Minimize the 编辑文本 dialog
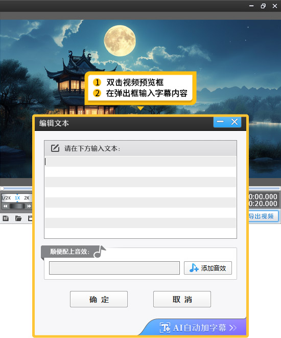 220,122
